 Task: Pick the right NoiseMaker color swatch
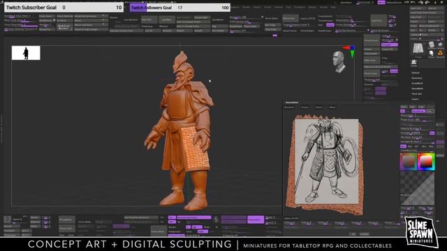[426, 162]
